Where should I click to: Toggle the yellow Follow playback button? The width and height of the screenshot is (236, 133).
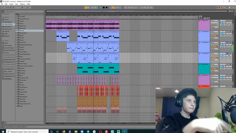pyautogui.click(x=86, y=7)
